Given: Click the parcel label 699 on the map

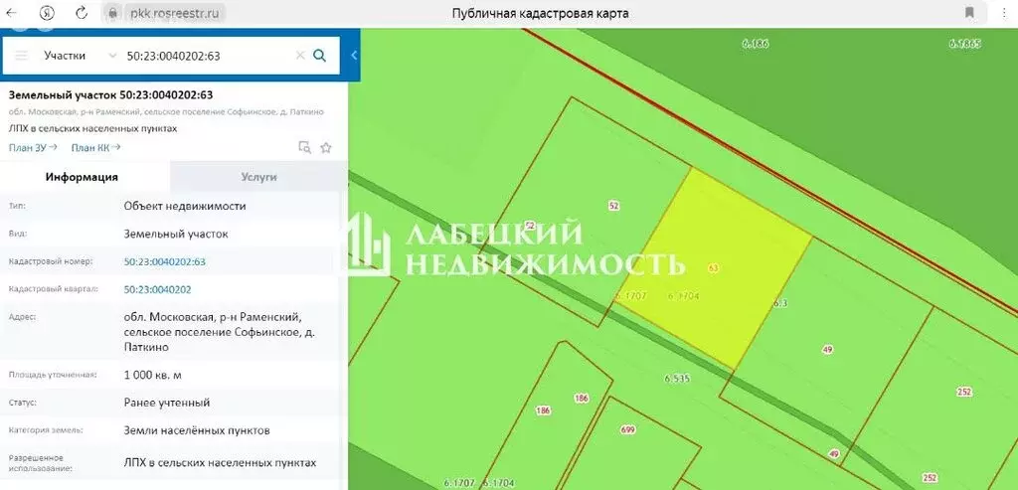Looking at the screenshot, I should point(628,429).
